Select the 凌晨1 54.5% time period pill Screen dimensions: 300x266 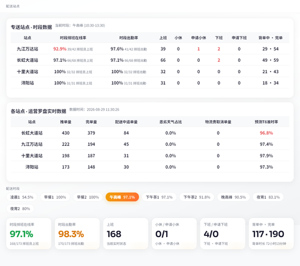22,197
